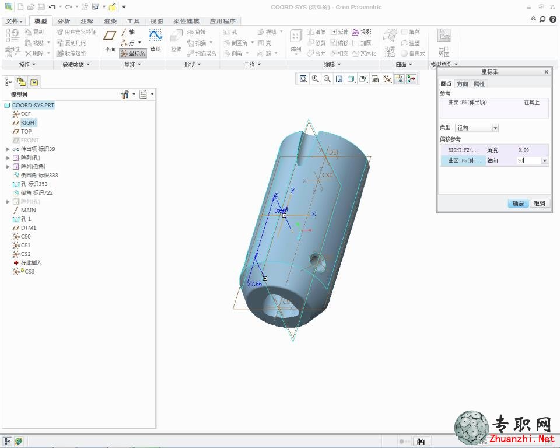The image size is (560, 448).
Task: Open the 轴向 value dropdown arrow
Action: [x=545, y=161]
